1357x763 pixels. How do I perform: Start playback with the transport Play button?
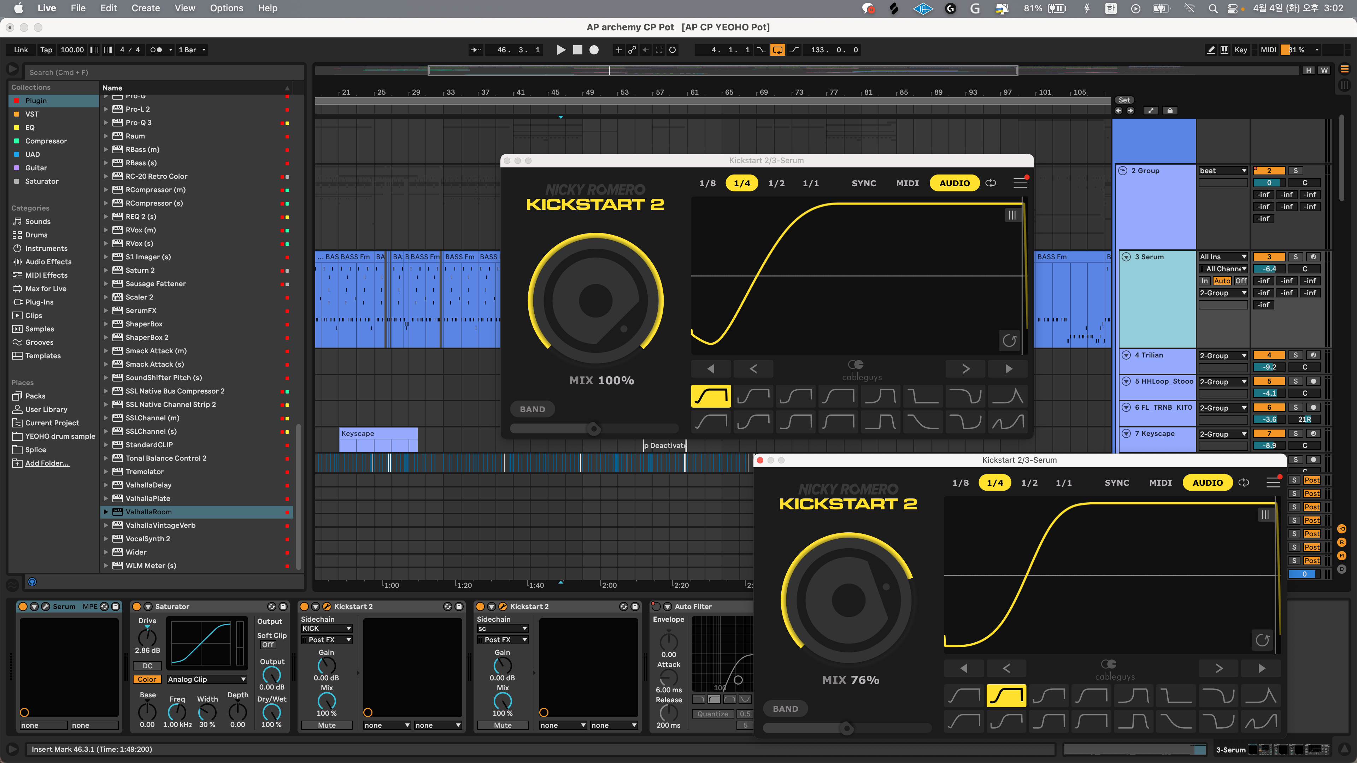point(561,50)
